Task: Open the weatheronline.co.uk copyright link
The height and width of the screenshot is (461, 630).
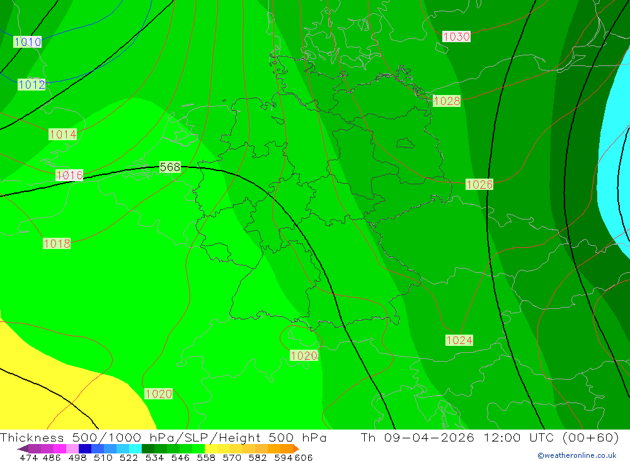Action: [x=577, y=455]
